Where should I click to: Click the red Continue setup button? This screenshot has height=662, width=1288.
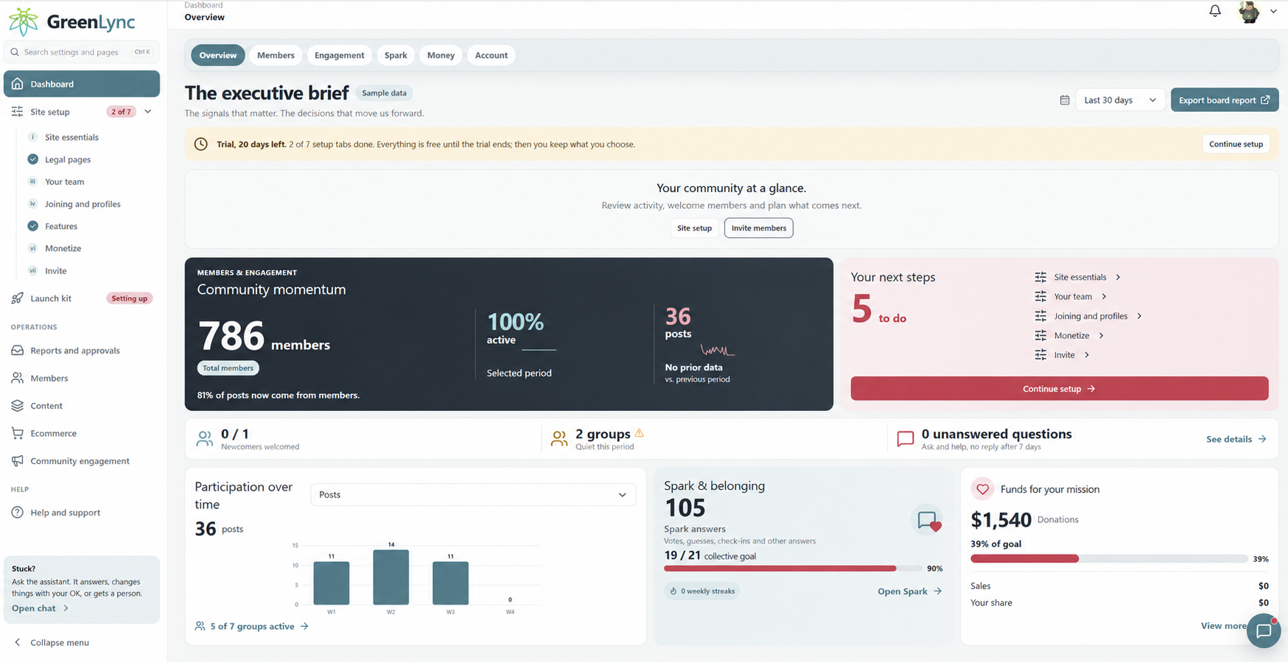tap(1059, 389)
